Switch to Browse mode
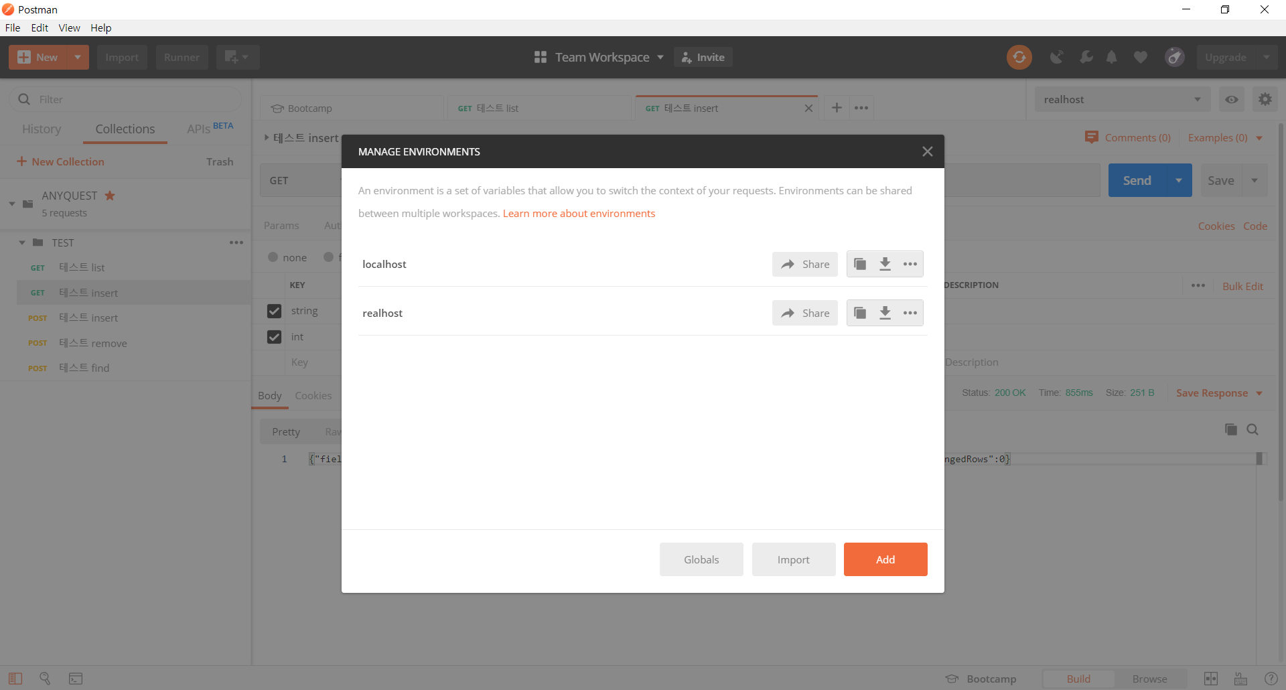 [x=1149, y=679]
